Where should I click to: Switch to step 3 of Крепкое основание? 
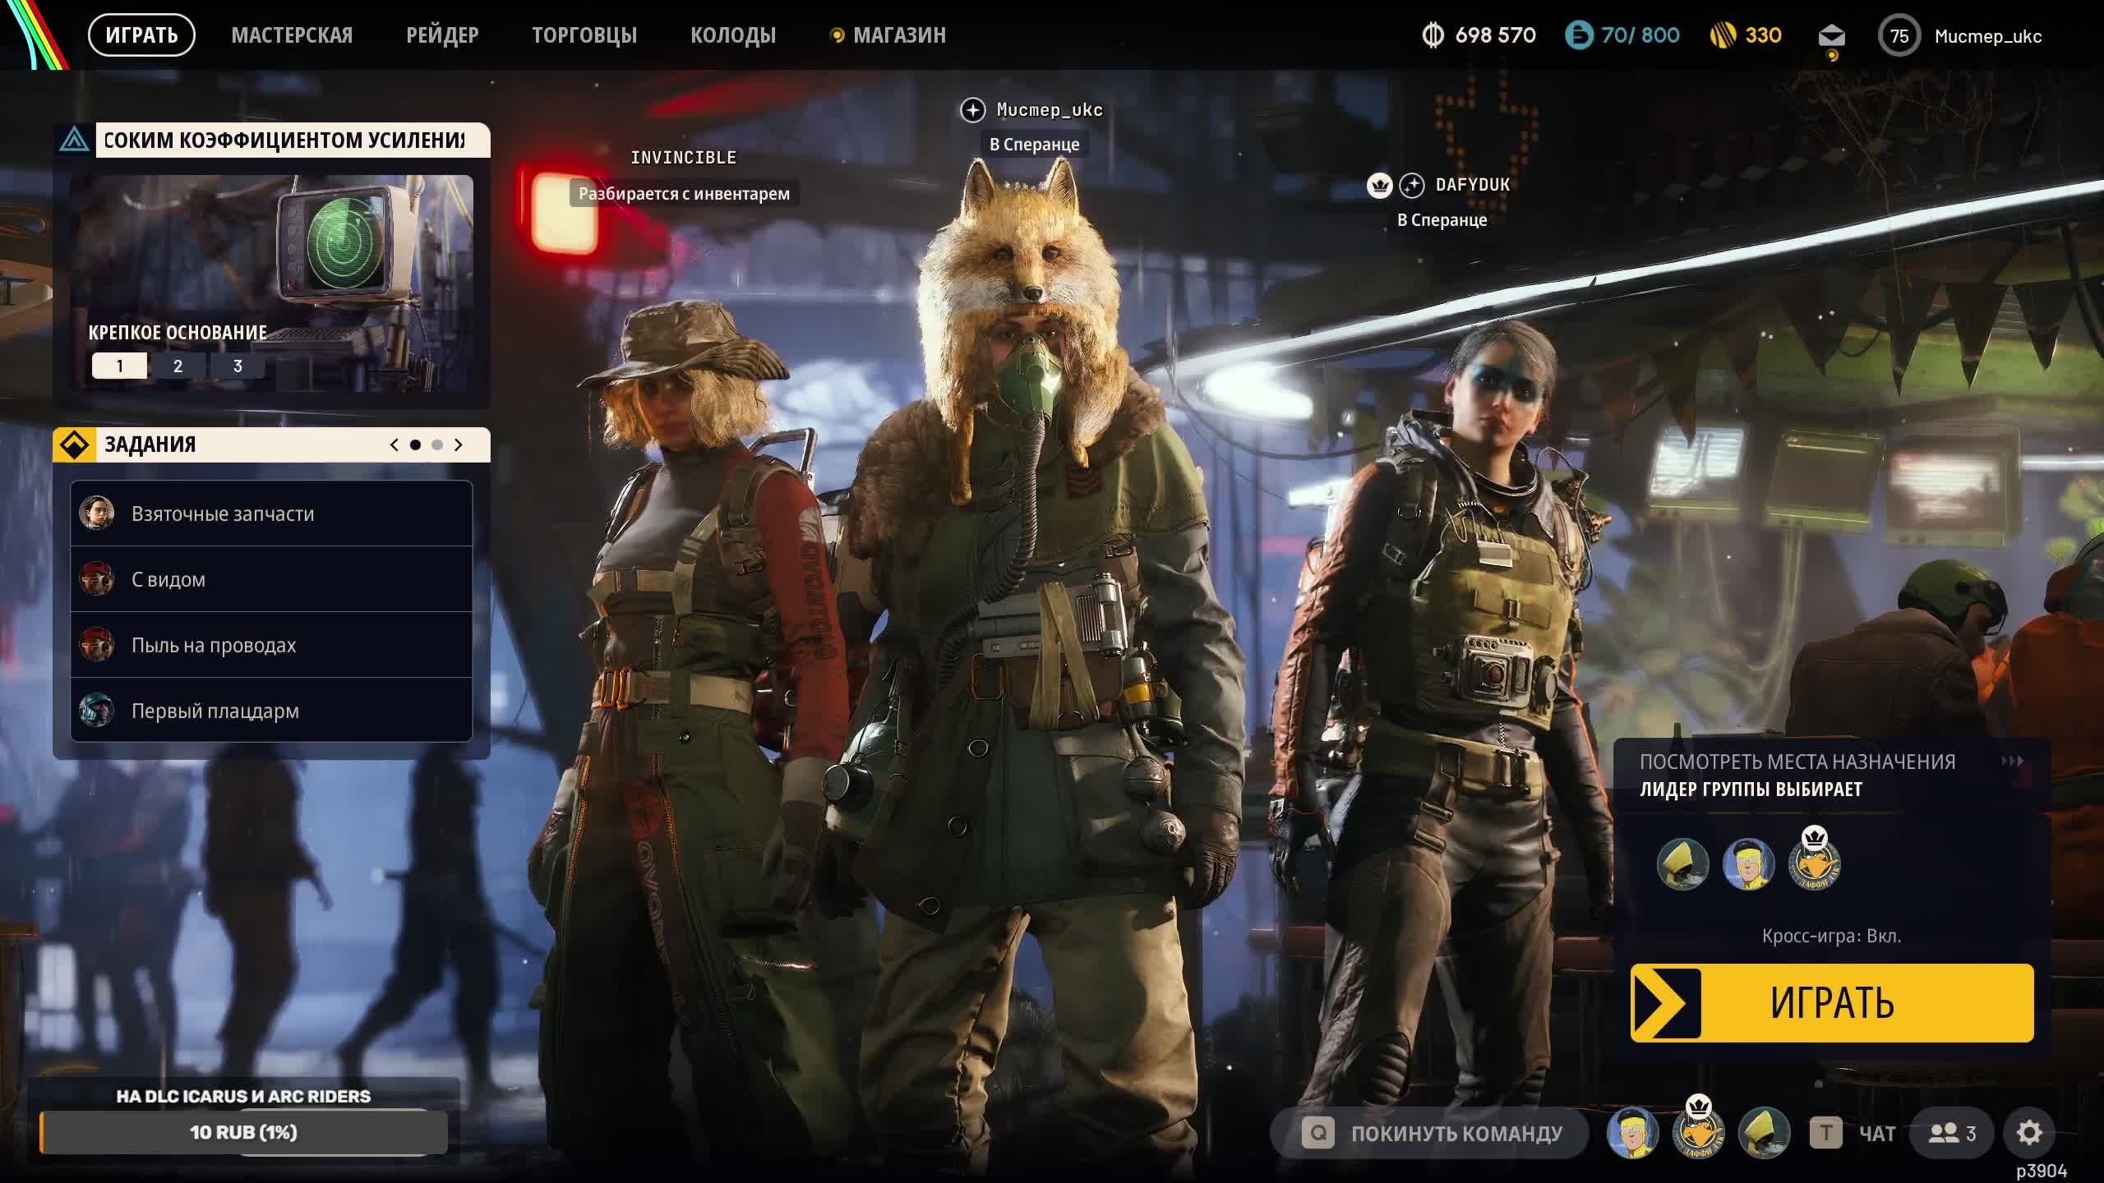tap(238, 366)
